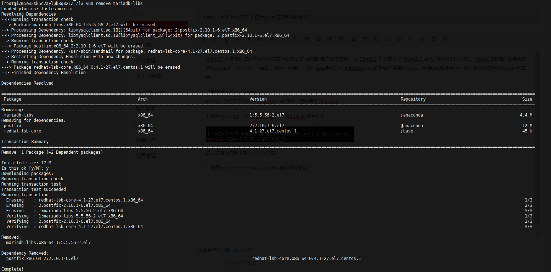This screenshot has height=272, width=551.
Task: Click the 'Package' column header
Action: [x=12, y=99]
